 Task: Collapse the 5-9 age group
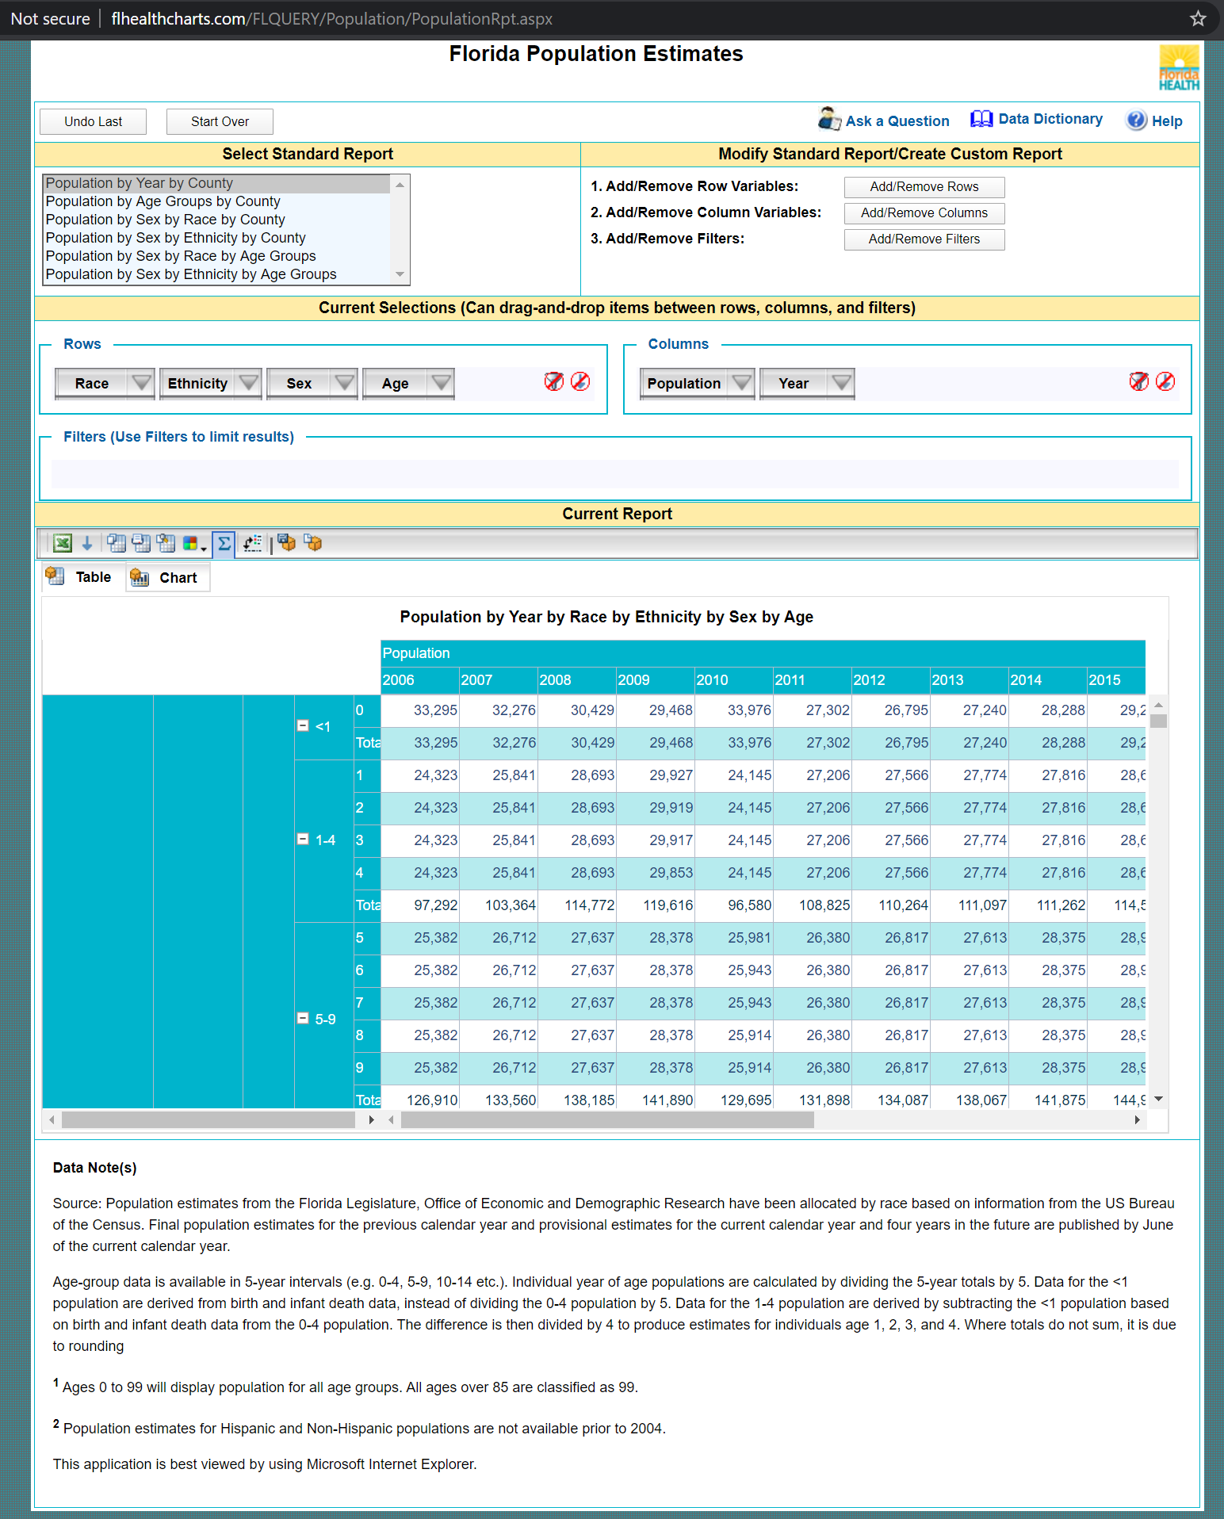302,1018
